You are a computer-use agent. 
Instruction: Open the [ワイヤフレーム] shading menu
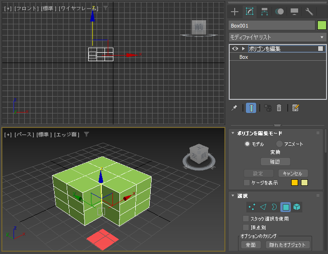pos(79,8)
